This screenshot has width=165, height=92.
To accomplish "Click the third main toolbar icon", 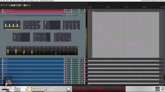I will [x=7, y=5].
